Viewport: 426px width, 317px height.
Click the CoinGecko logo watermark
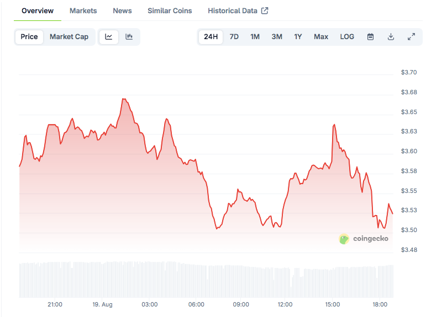tap(364, 239)
